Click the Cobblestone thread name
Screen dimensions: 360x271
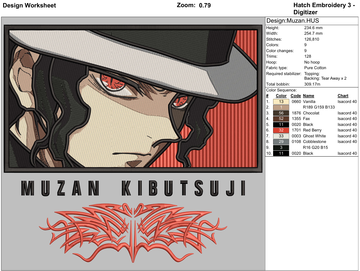click(x=314, y=142)
